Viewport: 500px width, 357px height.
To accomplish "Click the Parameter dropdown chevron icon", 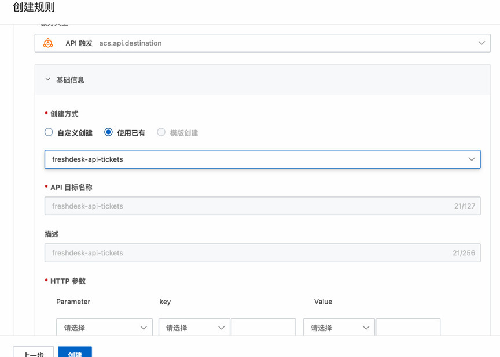I will (144, 328).
